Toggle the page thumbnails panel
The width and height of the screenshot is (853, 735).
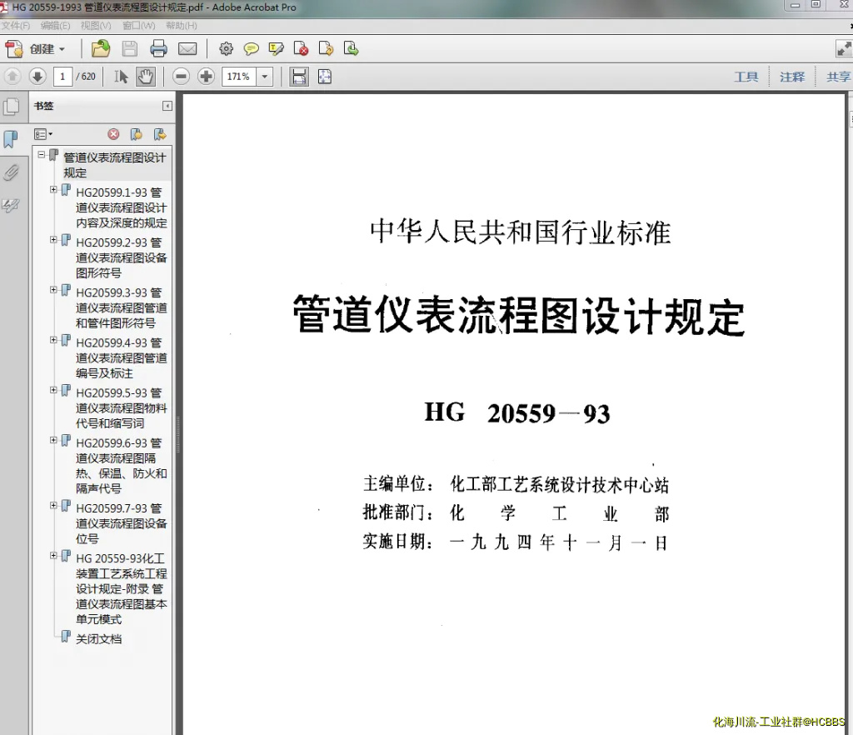(11, 107)
